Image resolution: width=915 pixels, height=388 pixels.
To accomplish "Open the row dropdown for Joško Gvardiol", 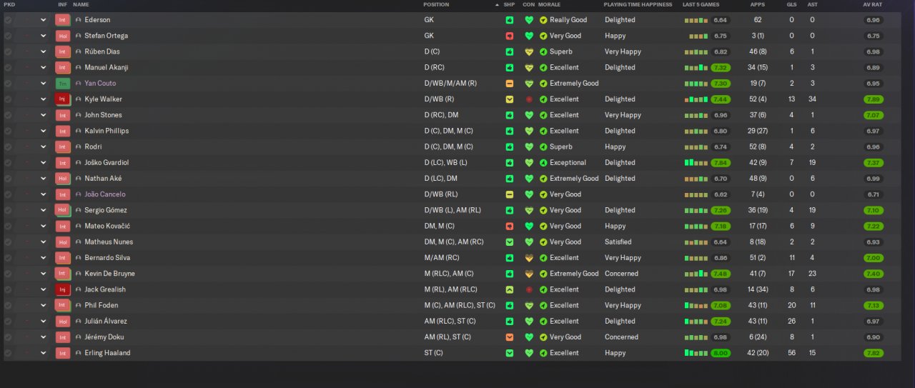I will (x=43, y=163).
